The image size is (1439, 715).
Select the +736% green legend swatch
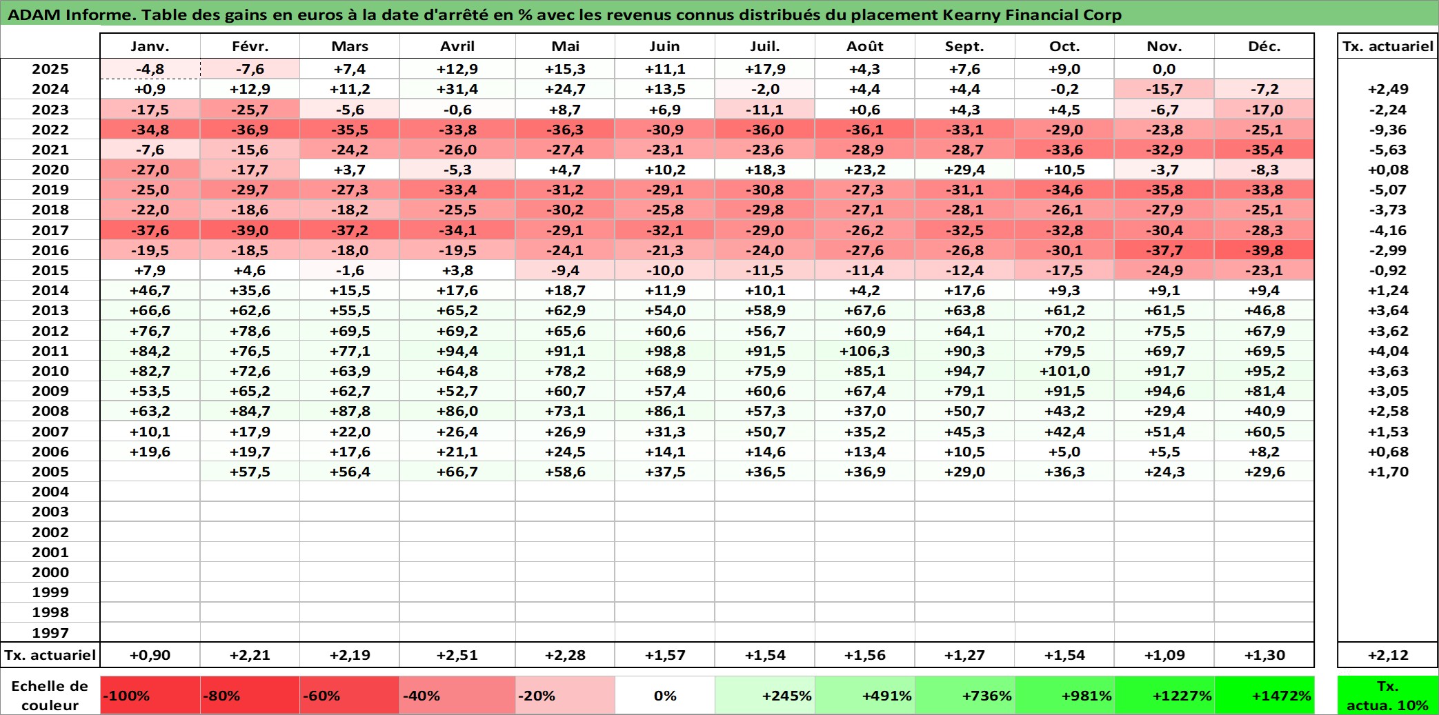tap(964, 695)
